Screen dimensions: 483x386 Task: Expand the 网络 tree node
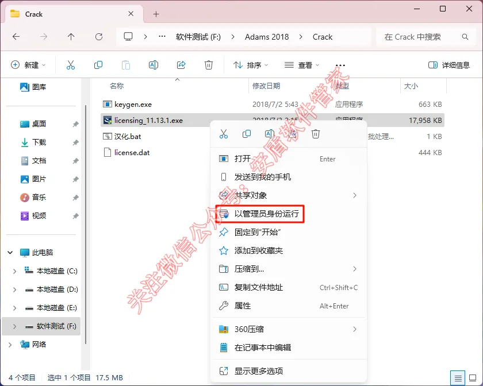point(10,345)
